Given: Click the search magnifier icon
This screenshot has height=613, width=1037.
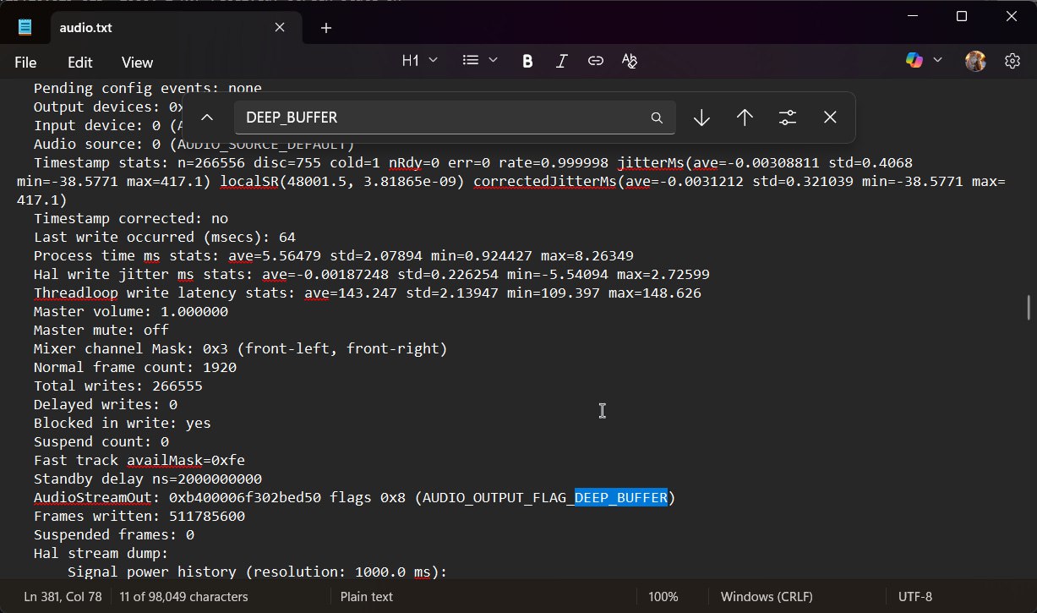Looking at the screenshot, I should pyautogui.click(x=657, y=118).
